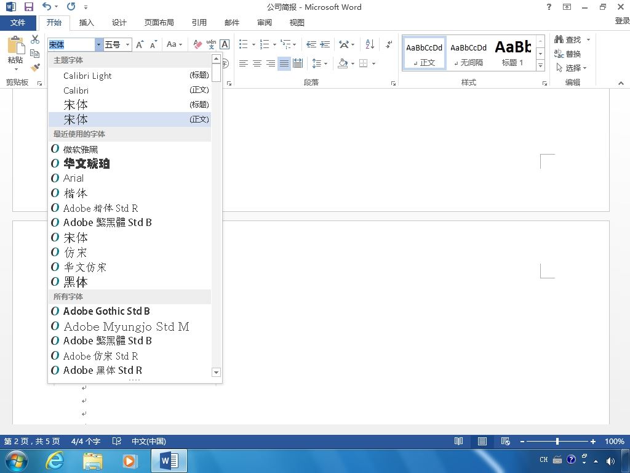Screen dimensions: 630x473
Task: Click the Redo icon
Action: pos(71,6)
